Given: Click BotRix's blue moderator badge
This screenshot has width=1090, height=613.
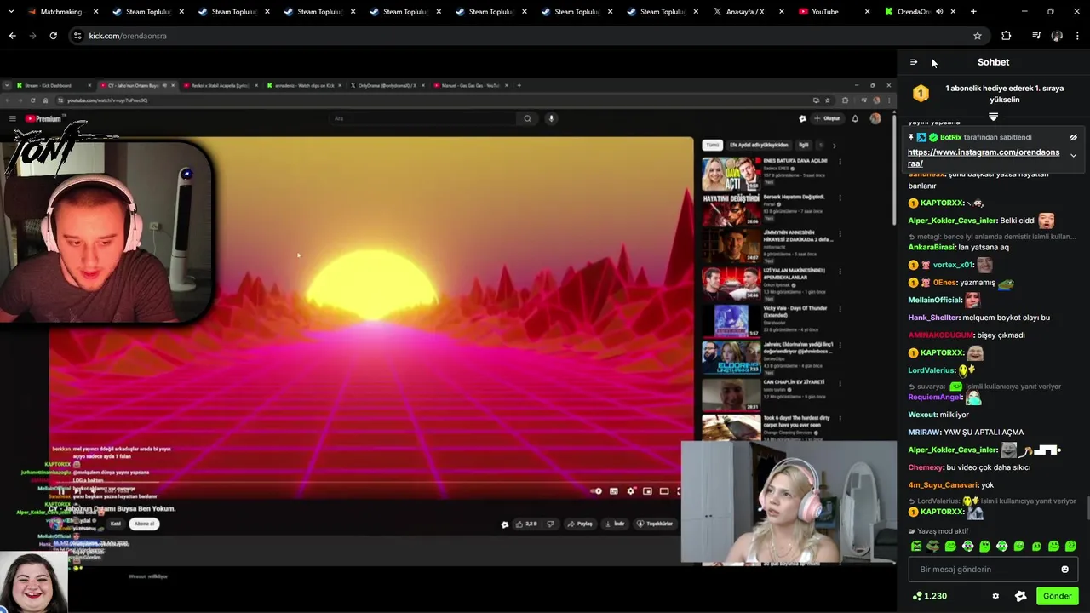Looking at the screenshot, I should (x=921, y=137).
